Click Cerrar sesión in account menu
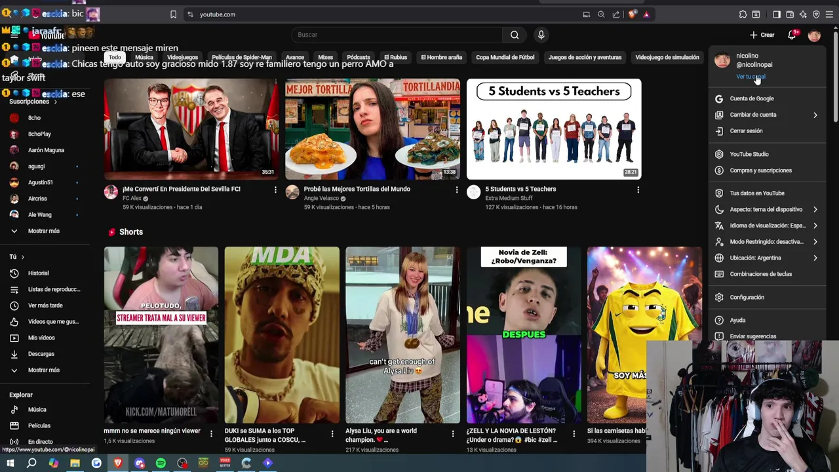This screenshot has height=472, width=839. 766,131
